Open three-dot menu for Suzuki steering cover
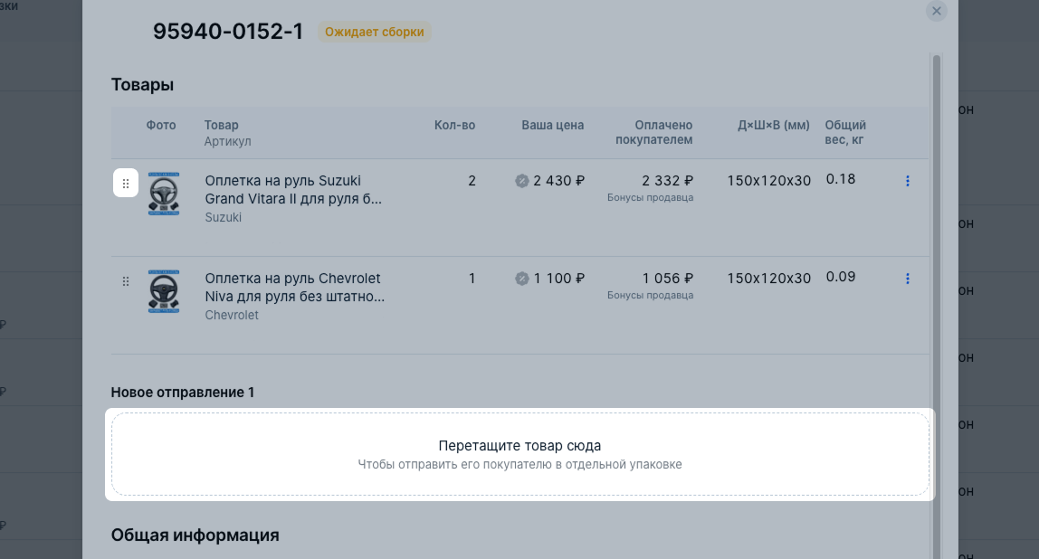This screenshot has width=1039, height=559. pyautogui.click(x=907, y=181)
